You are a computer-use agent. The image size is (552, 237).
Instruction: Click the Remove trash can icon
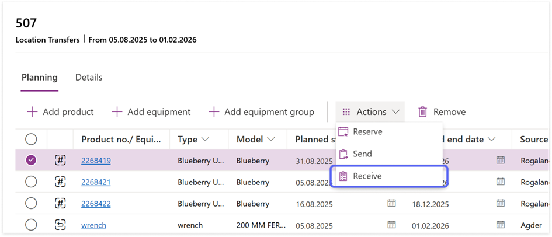(422, 111)
